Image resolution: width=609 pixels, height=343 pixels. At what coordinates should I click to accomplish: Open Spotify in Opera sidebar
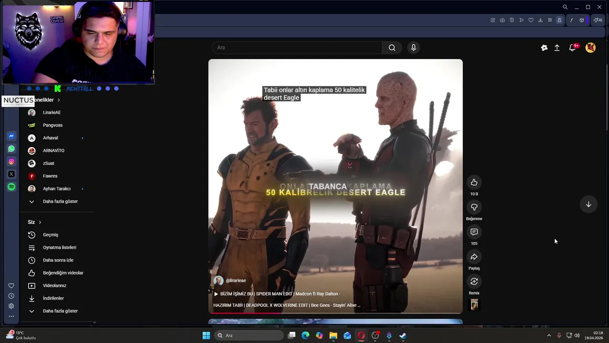tap(11, 187)
